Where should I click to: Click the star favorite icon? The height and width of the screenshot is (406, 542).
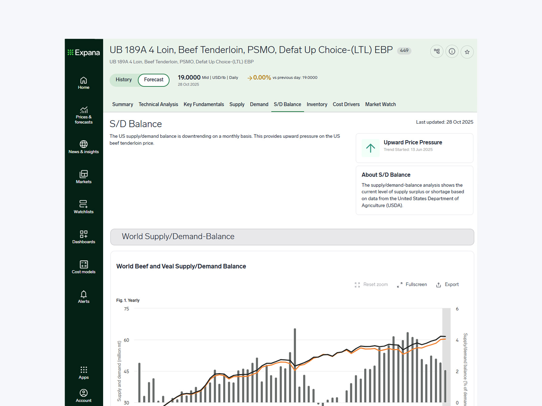pos(467,52)
